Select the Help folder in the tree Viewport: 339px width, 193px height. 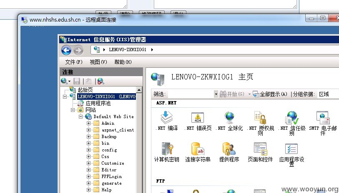pyautogui.click(x=107, y=190)
